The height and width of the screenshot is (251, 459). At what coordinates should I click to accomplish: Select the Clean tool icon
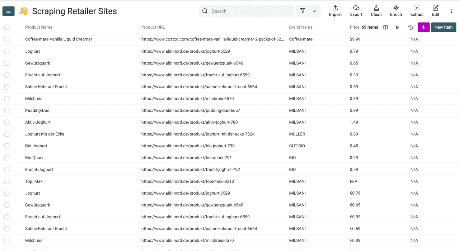pyautogui.click(x=376, y=11)
